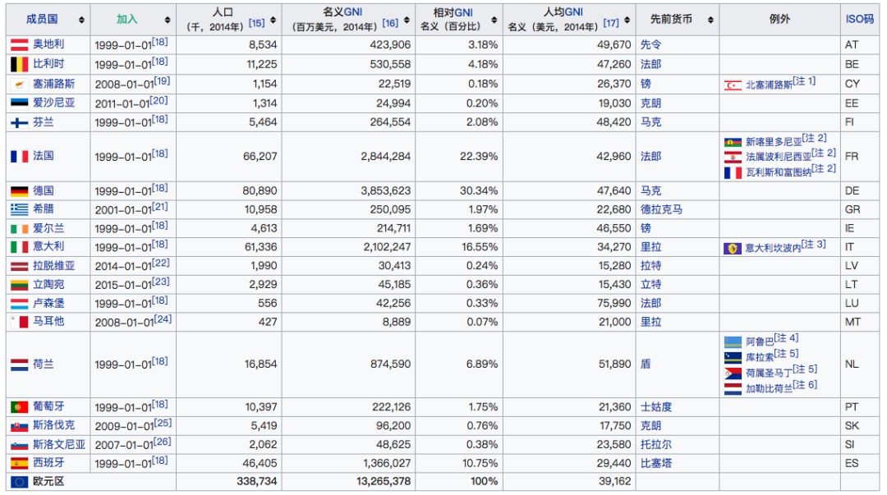Open the 士姑度 currency link
The image size is (887, 495).
coord(656,406)
